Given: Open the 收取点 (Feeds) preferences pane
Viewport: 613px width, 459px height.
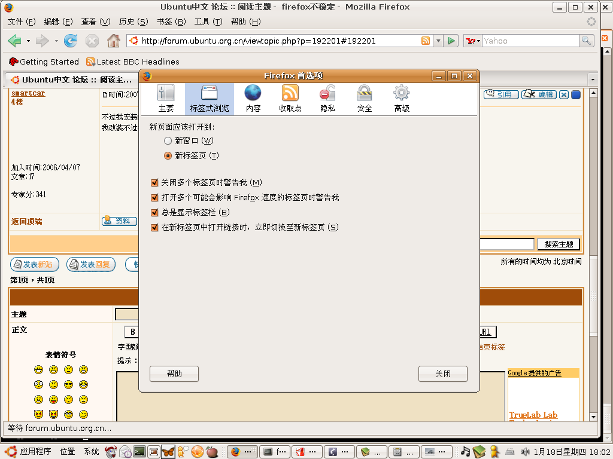Looking at the screenshot, I should tap(290, 99).
